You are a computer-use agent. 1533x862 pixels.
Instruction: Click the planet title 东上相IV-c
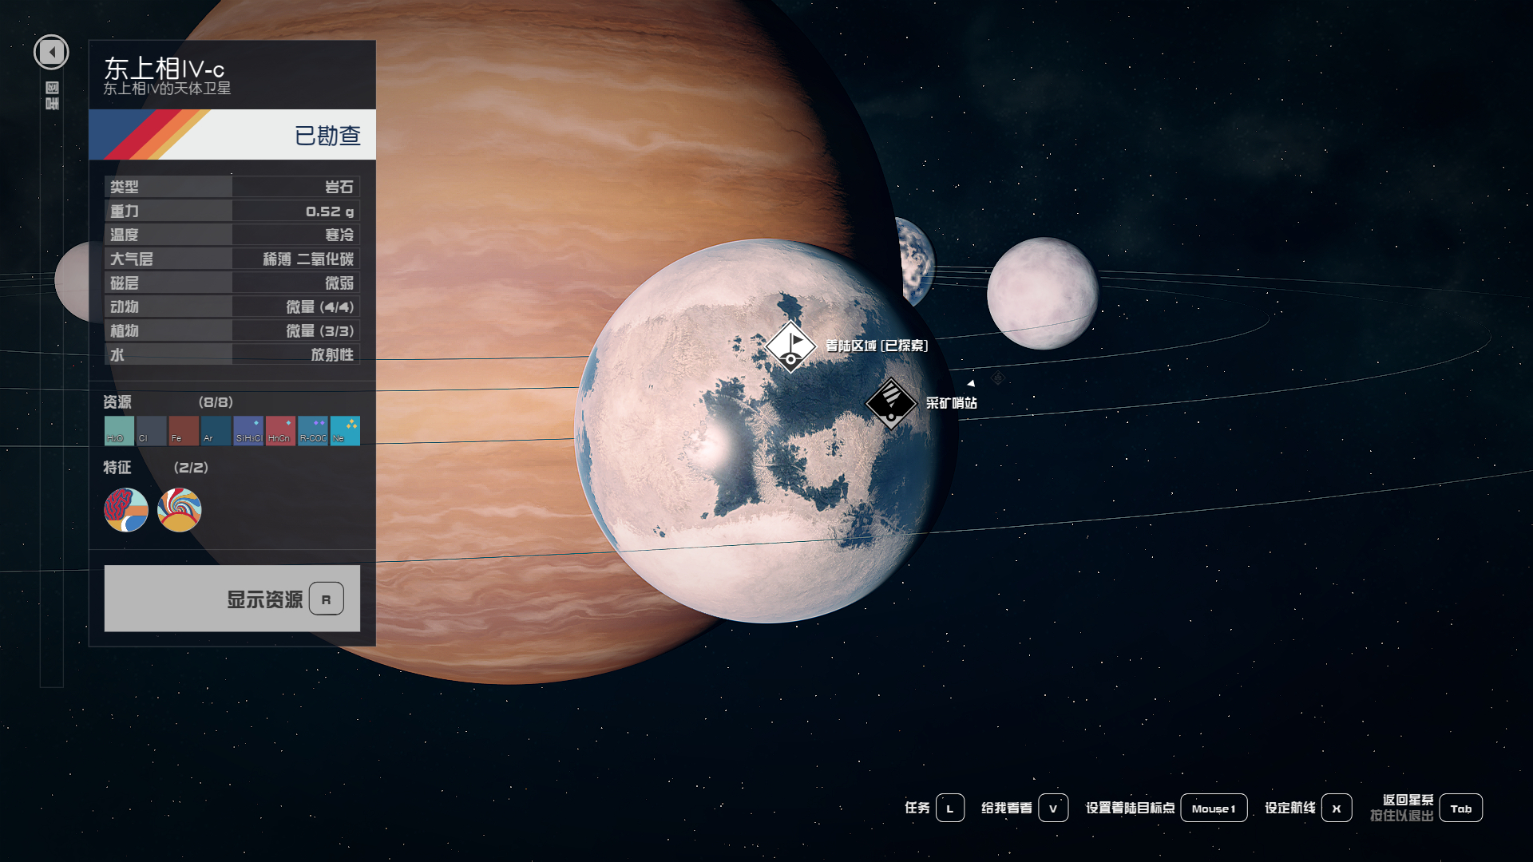point(164,68)
